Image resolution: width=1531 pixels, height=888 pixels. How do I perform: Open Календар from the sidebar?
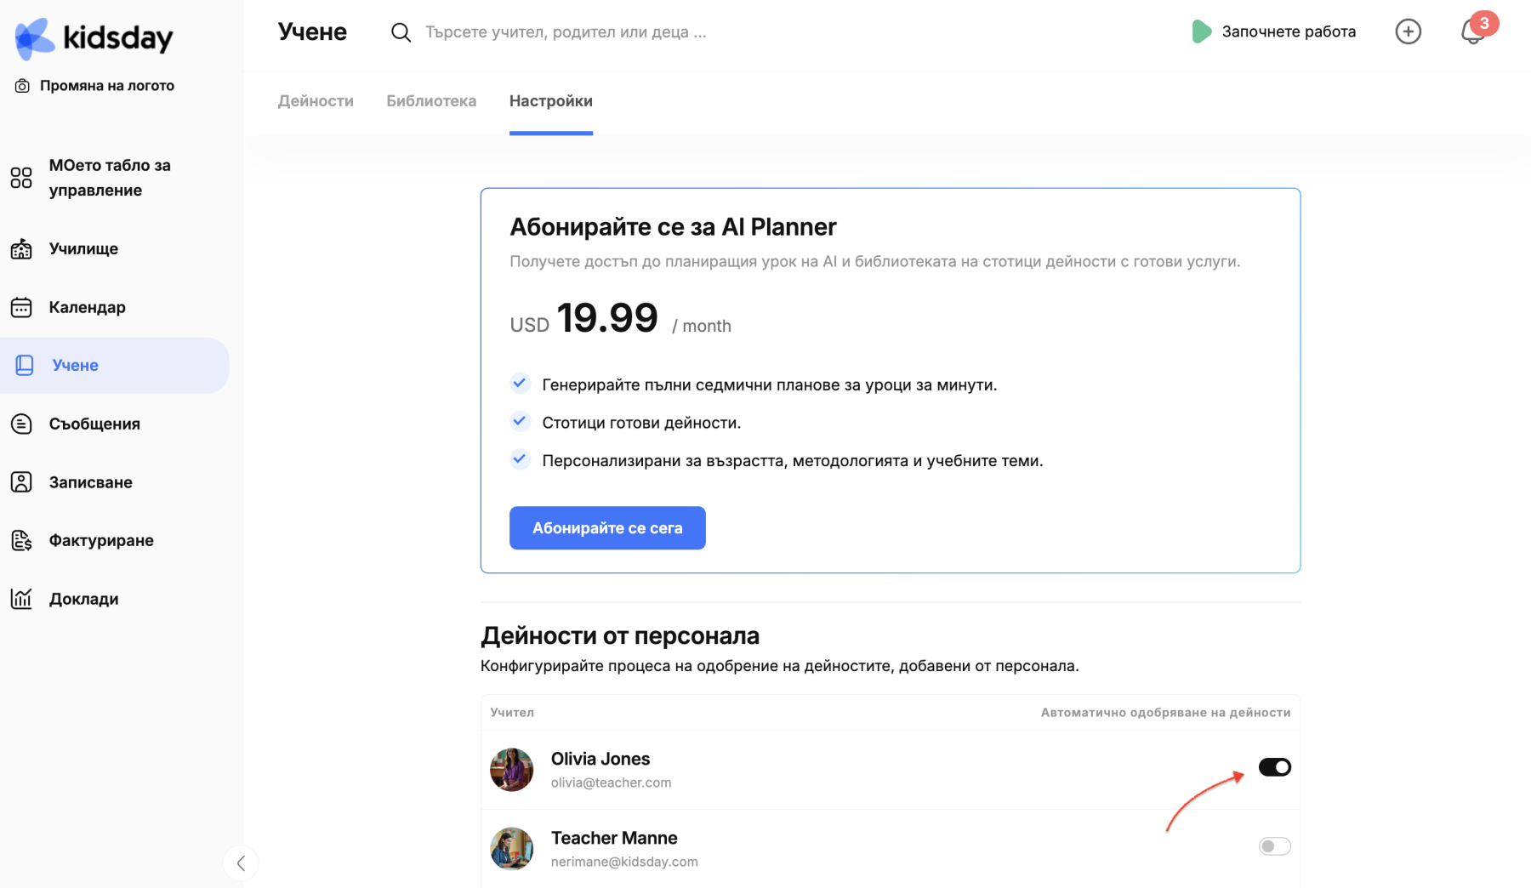click(87, 307)
